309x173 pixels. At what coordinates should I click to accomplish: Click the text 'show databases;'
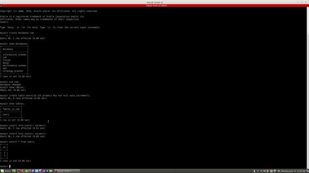click(x=19, y=44)
